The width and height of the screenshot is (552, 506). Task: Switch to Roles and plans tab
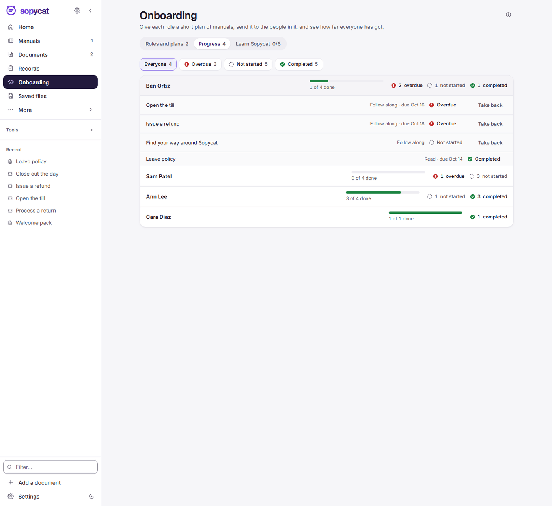click(167, 44)
